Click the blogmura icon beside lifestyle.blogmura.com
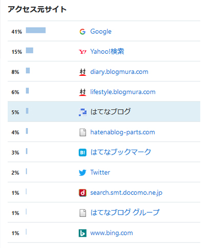Viewport: 205px width, 248px height. (x=83, y=92)
